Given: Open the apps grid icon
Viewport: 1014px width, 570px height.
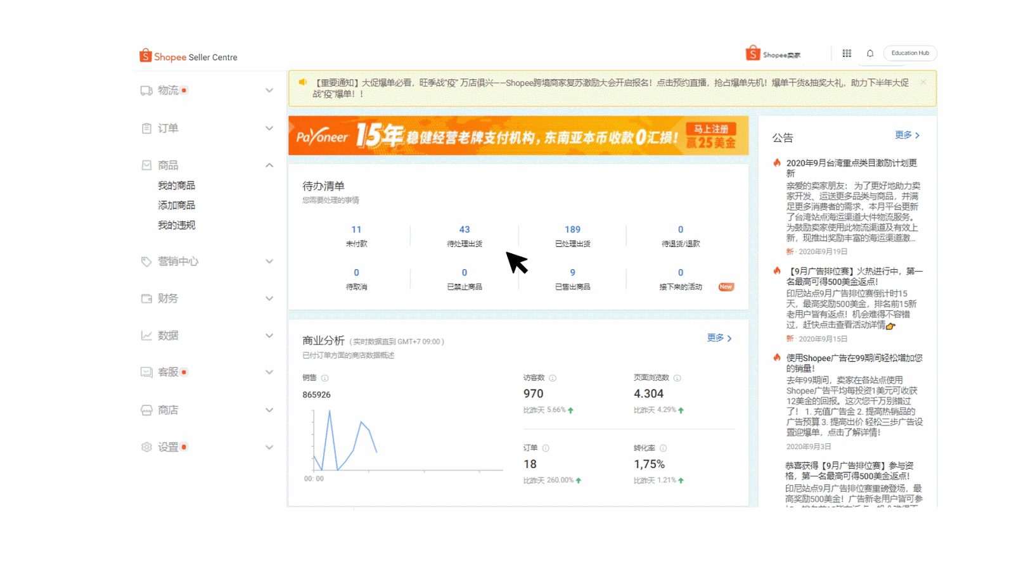Looking at the screenshot, I should pos(847,54).
